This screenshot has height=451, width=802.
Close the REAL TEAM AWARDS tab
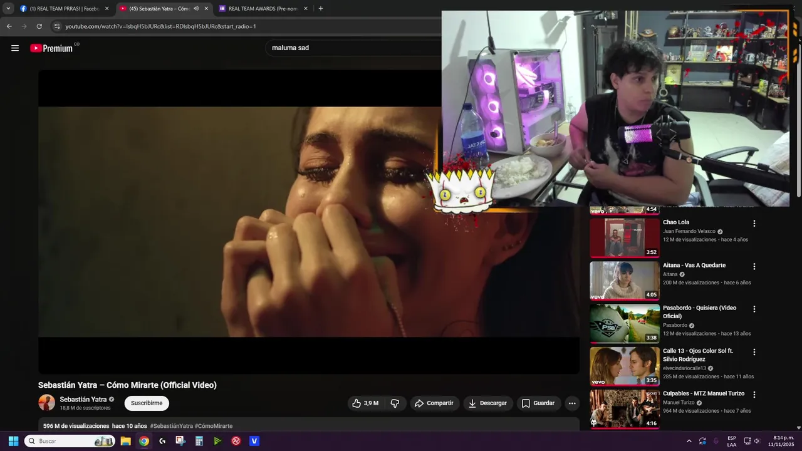306,9
